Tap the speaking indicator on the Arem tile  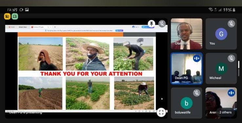pyautogui.click(x=231, y=93)
